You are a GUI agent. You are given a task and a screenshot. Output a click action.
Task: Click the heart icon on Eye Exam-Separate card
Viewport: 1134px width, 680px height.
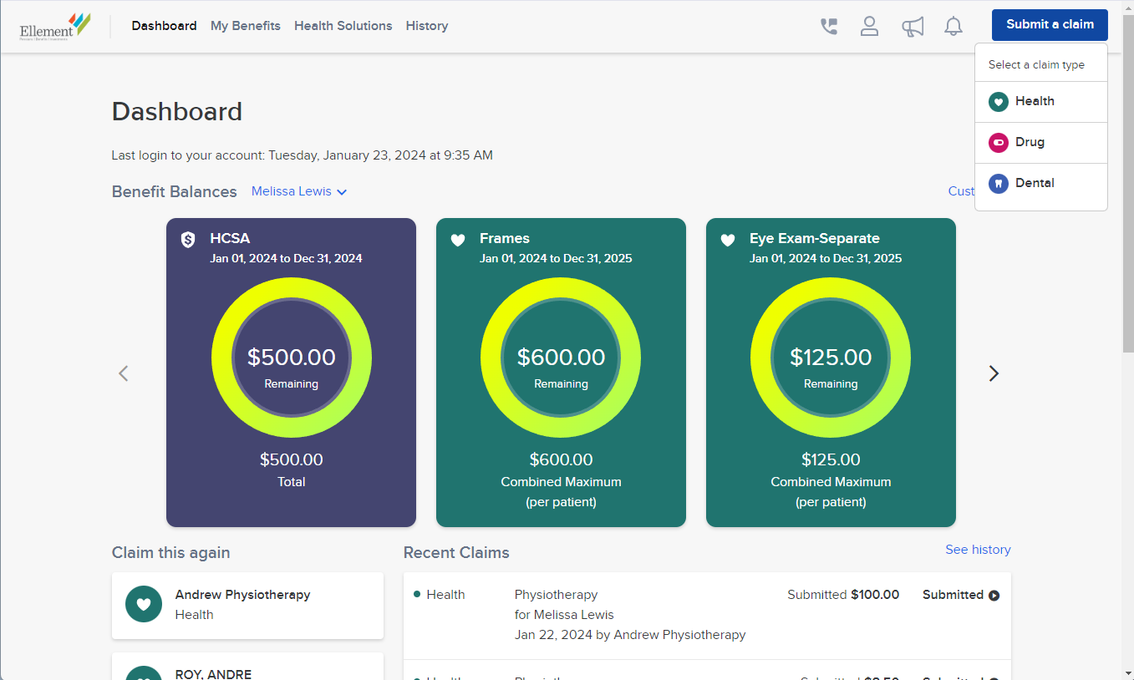coord(728,240)
